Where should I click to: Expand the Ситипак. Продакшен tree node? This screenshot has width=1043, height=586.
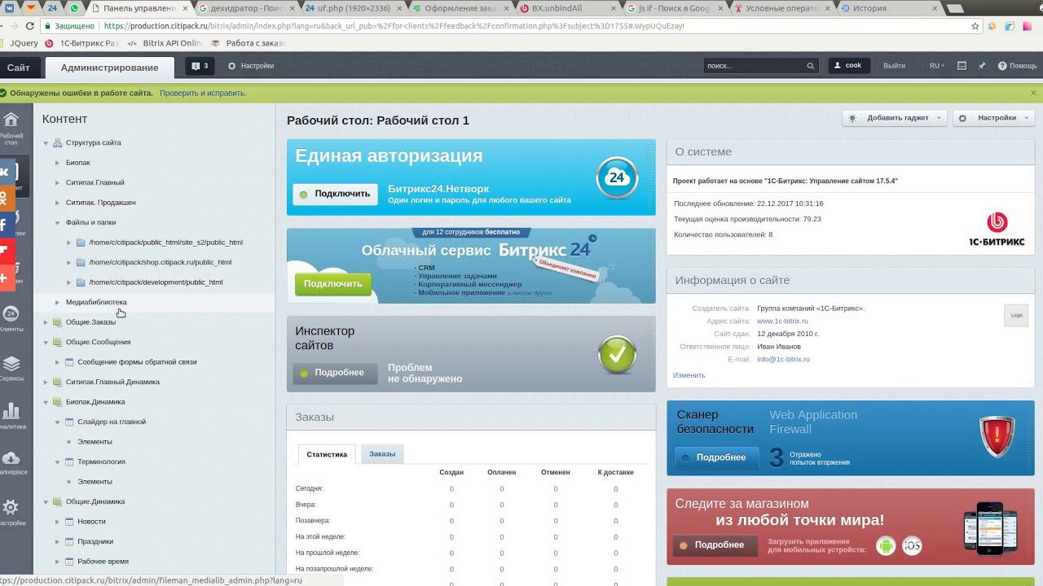point(58,203)
